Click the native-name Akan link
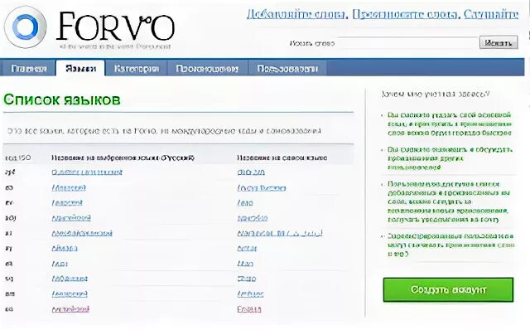Viewport: 530px width, 330px height. [x=245, y=264]
